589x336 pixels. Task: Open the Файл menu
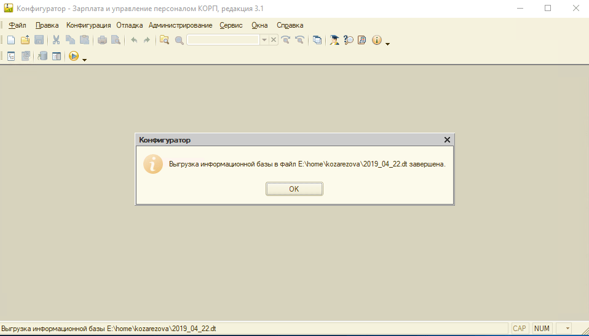pos(17,25)
